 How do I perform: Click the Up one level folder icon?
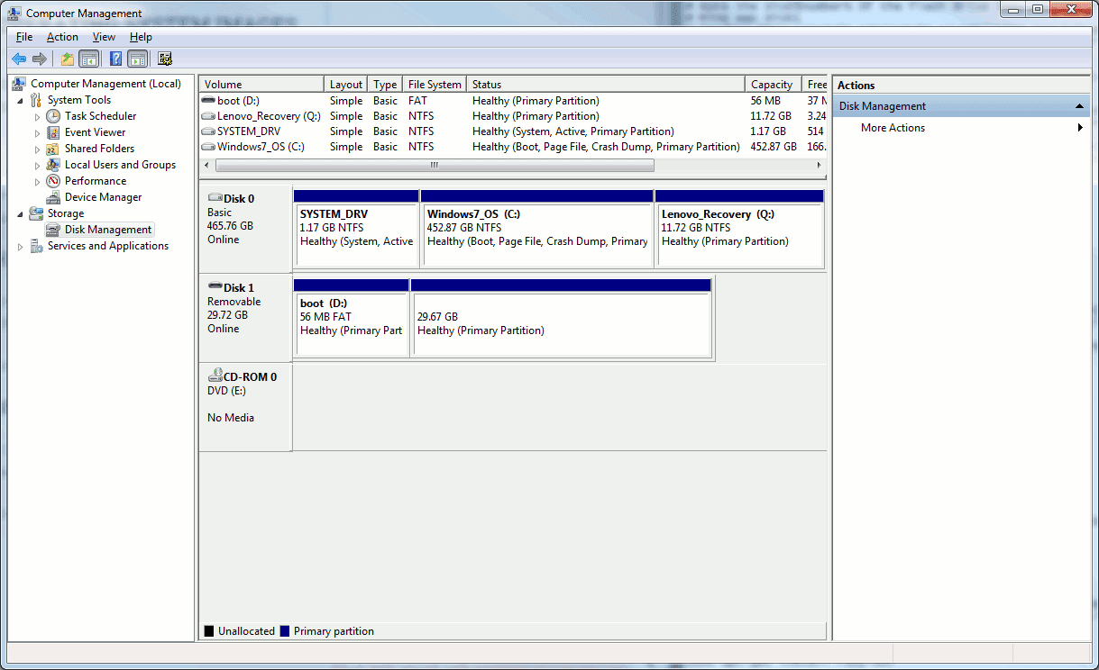(68, 59)
